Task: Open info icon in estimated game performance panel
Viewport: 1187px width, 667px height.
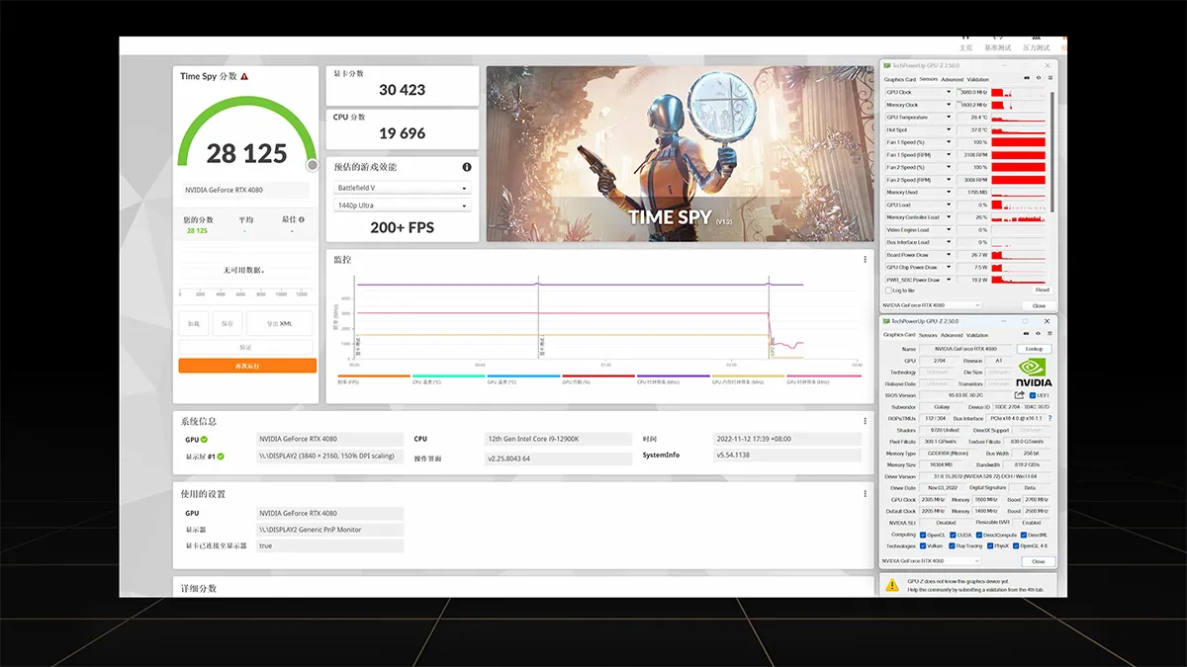Action: [x=467, y=167]
